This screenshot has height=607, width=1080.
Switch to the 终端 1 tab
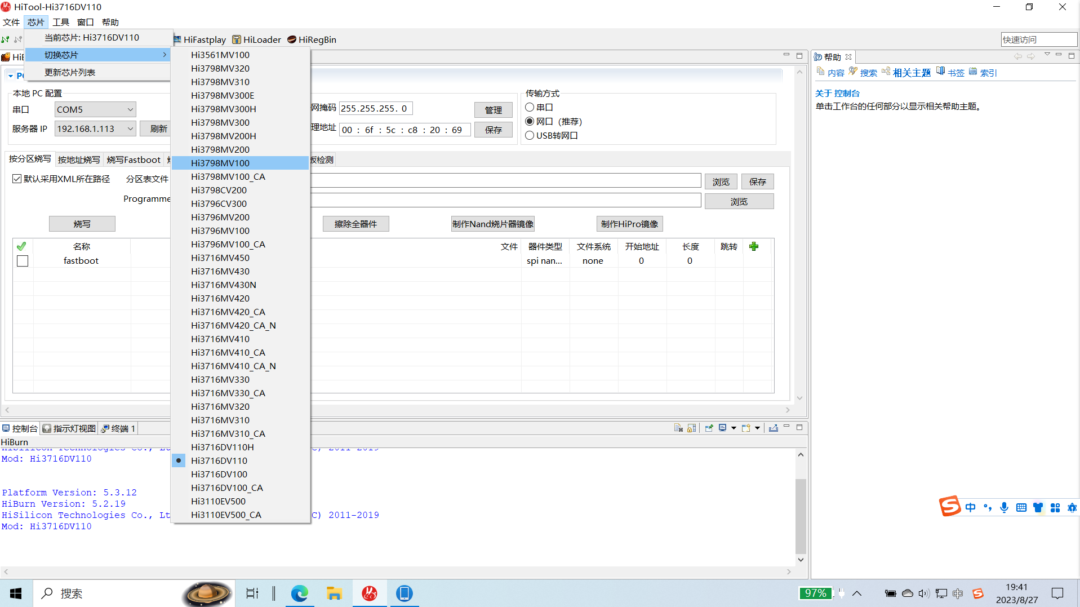click(x=118, y=428)
